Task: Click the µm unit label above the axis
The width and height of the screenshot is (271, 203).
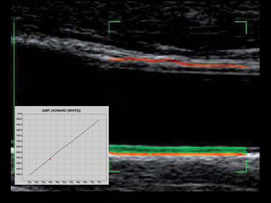Action: tap(20, 114)
